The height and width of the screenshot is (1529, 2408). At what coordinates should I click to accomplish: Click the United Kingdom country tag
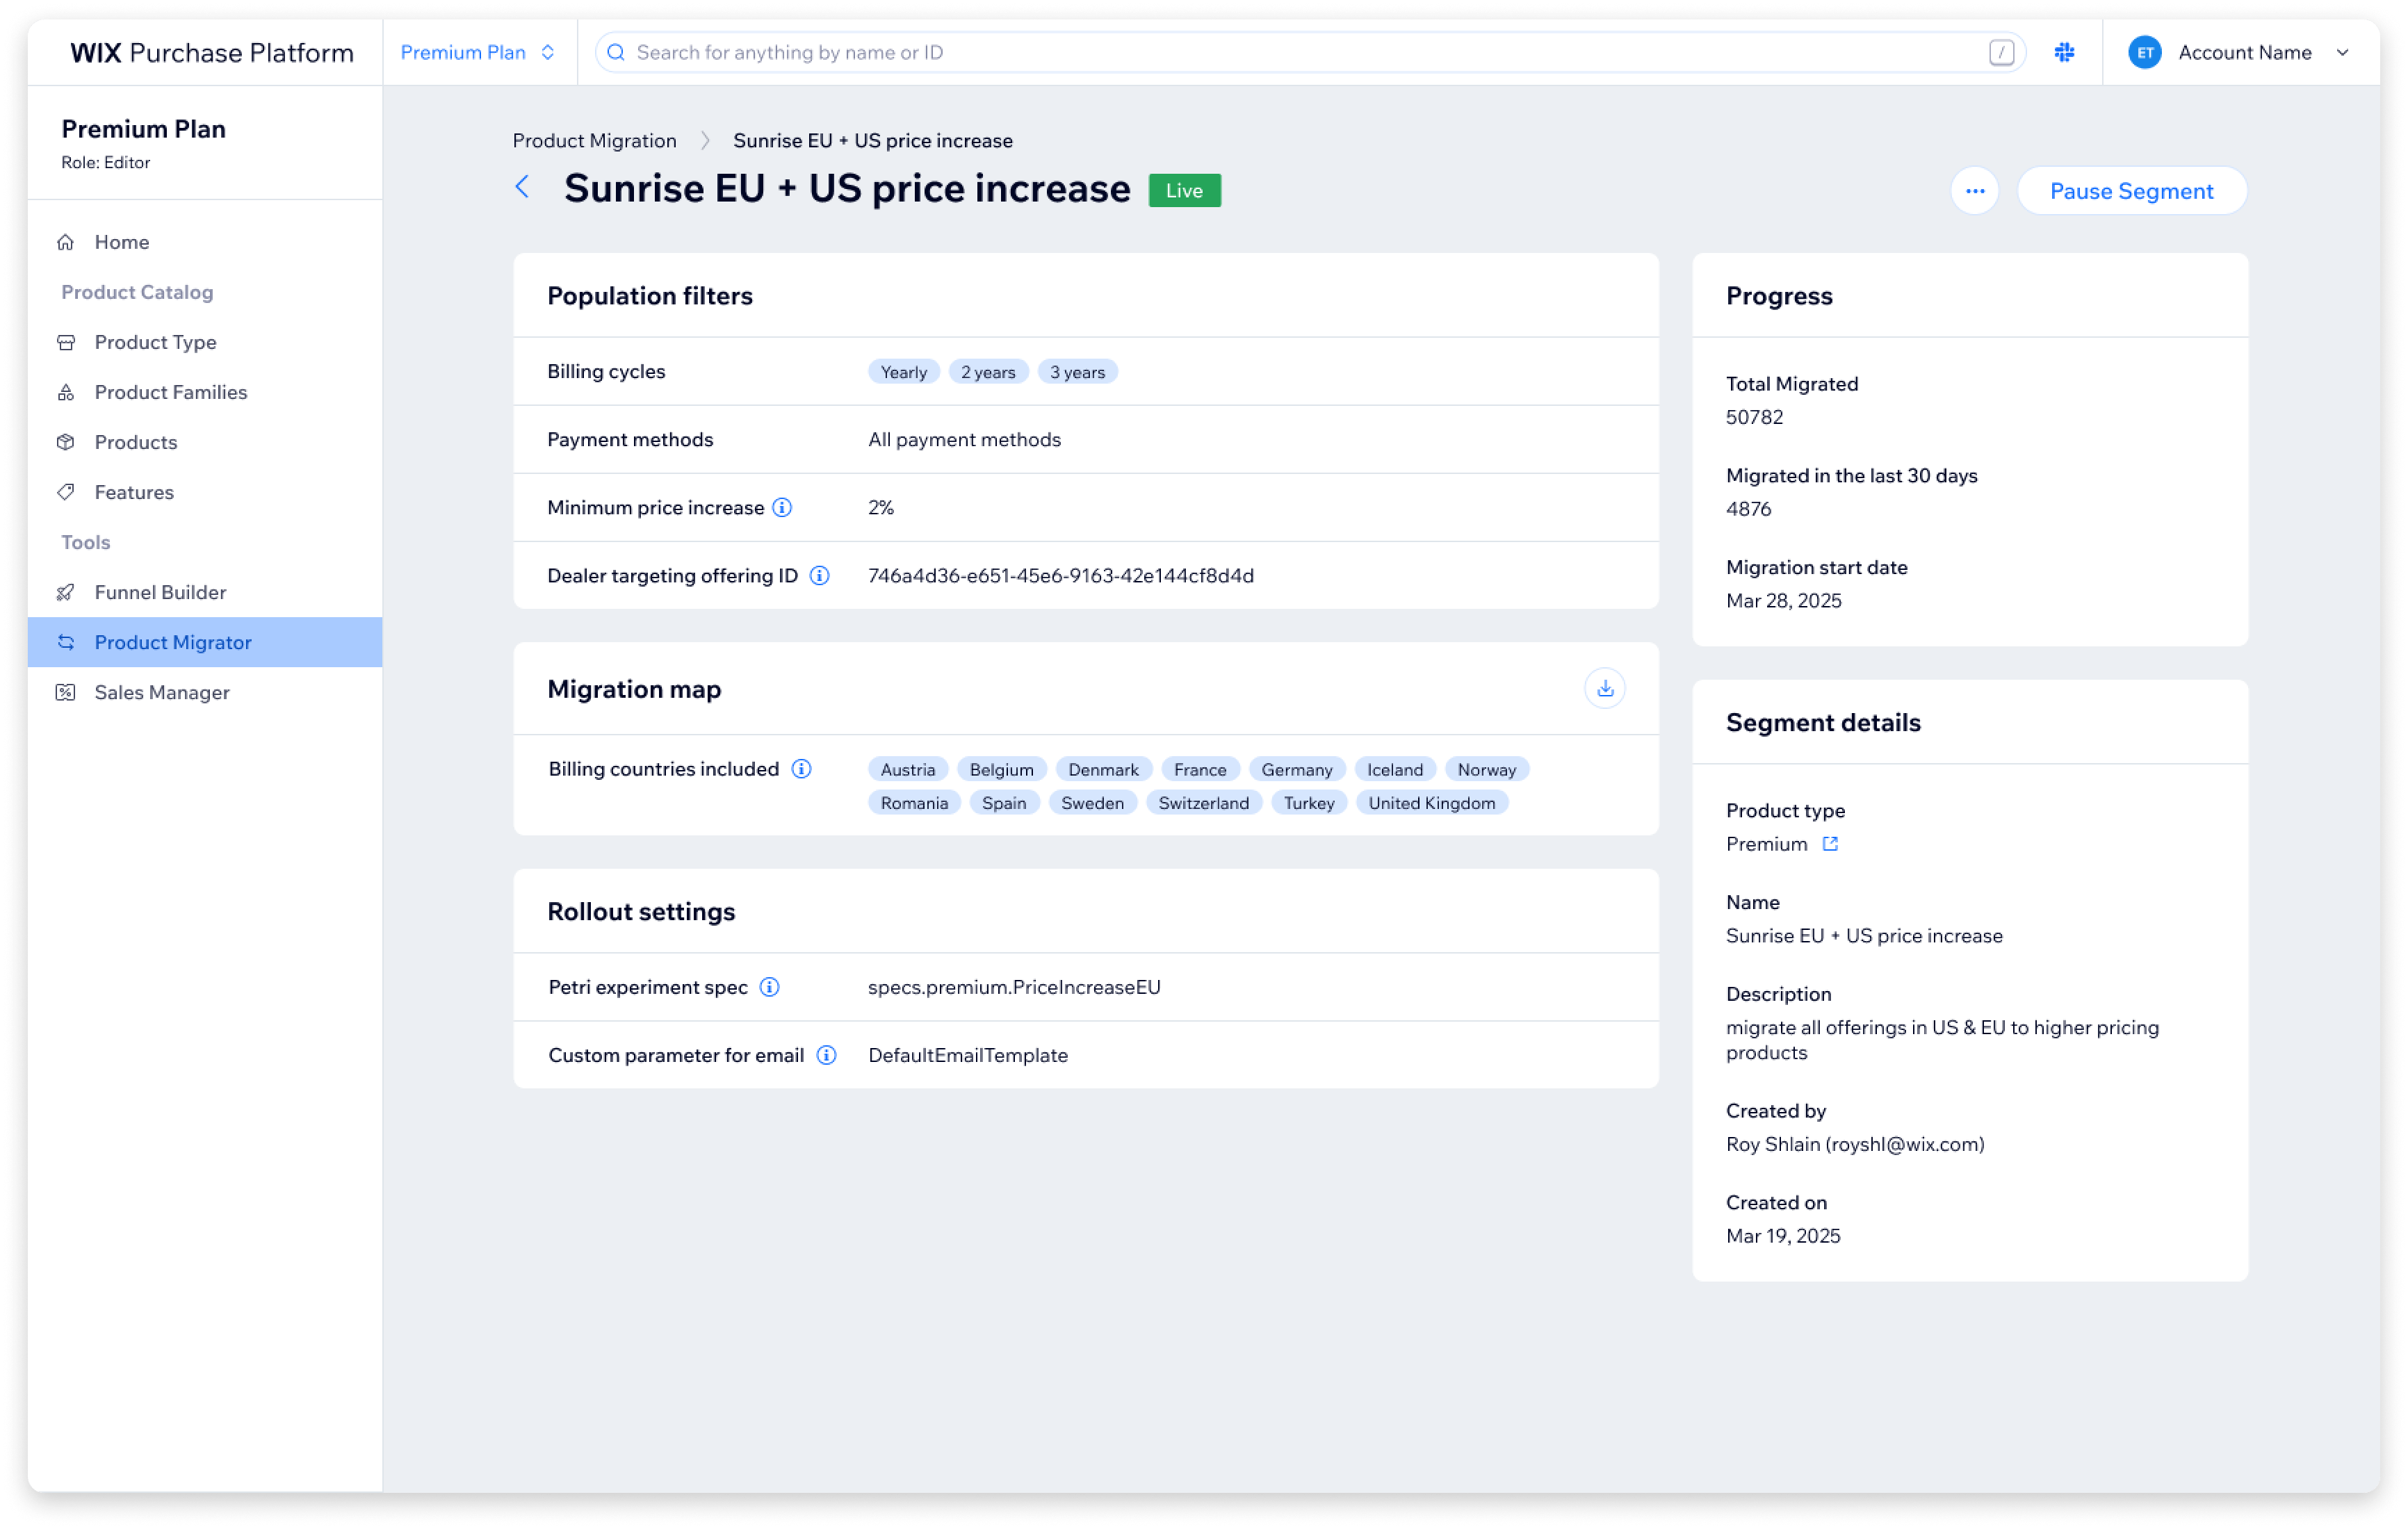tap(1431, 803)
